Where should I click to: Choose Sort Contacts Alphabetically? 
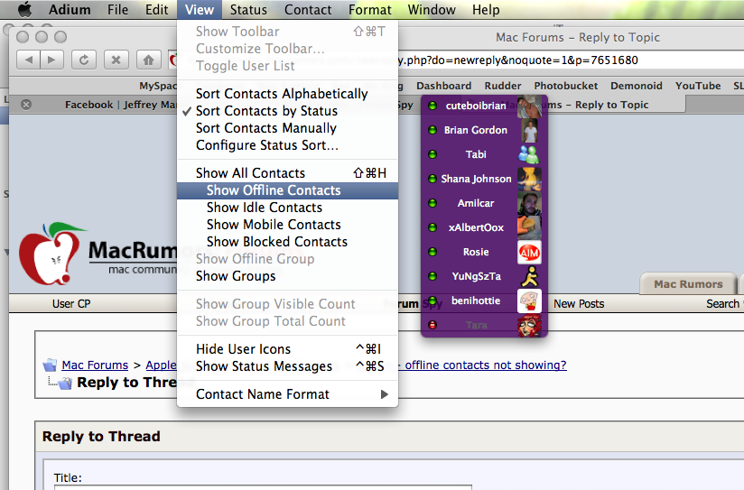287,94
